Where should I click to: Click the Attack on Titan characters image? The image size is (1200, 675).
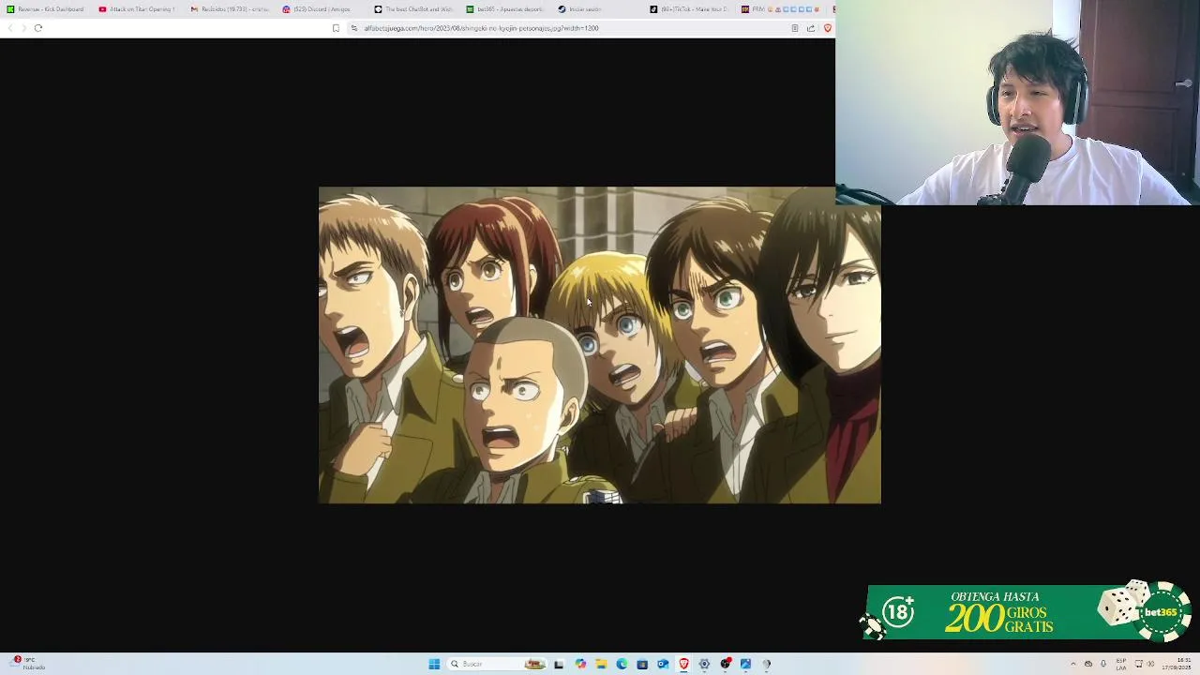point(600,345)
